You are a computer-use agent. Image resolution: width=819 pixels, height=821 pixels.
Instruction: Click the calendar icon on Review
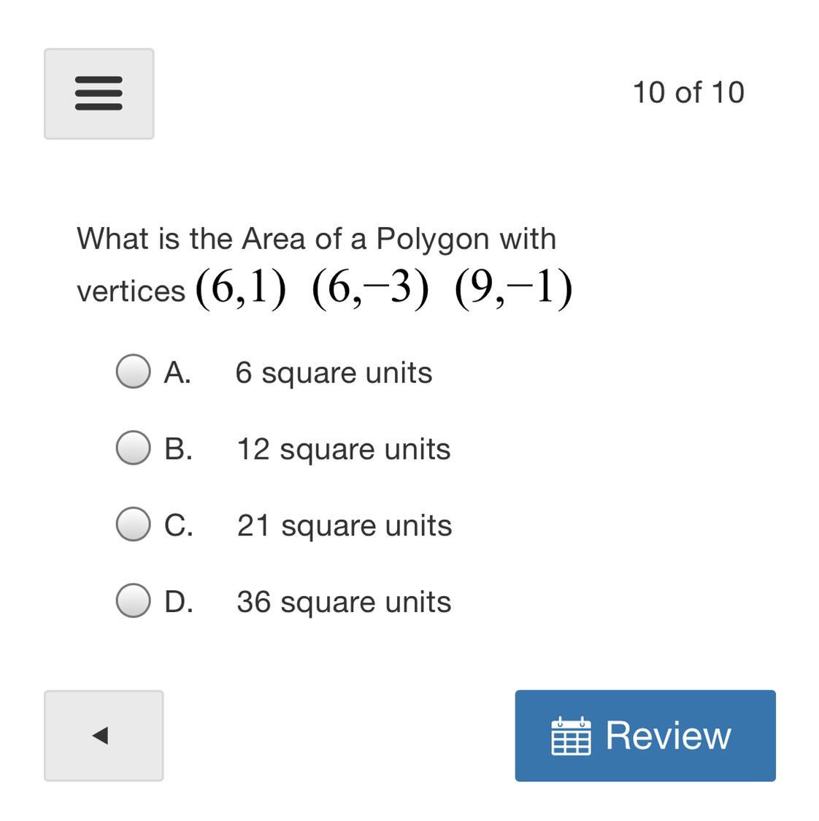pos(570,736)
